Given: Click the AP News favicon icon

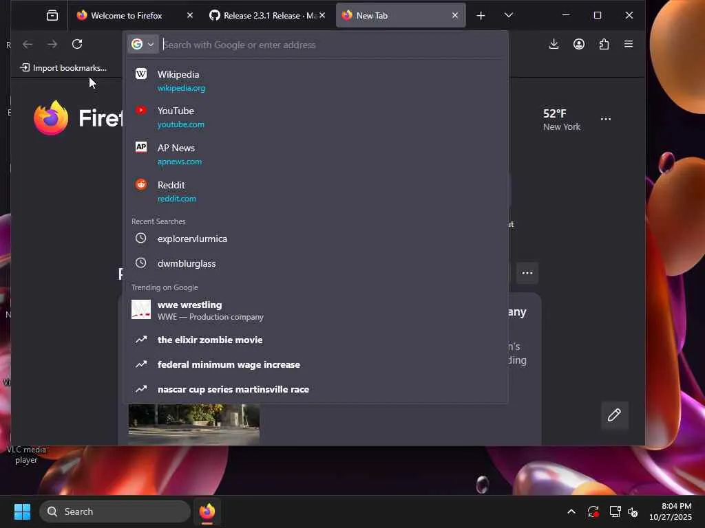Looking at the screenshot, I should coord(141,147).
